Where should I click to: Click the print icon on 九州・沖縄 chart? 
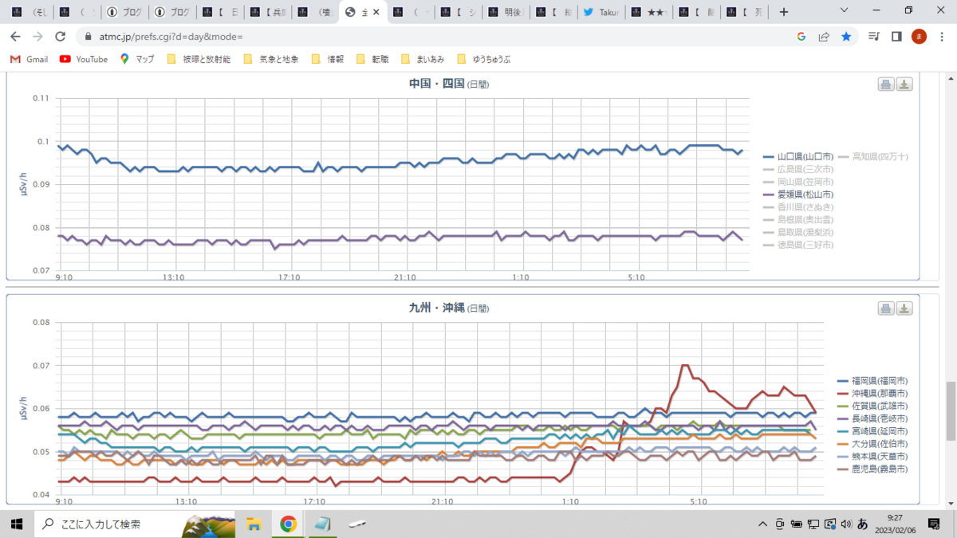click(x=886, y=308)
